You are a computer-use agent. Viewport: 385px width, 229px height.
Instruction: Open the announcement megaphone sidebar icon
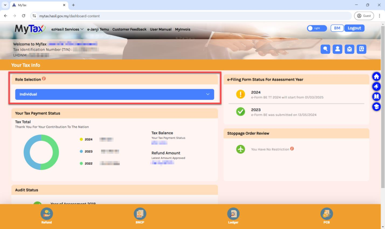click(x=376, y=87)
